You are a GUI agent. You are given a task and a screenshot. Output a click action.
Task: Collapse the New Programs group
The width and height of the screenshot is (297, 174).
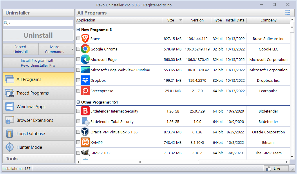click(78, 30)
